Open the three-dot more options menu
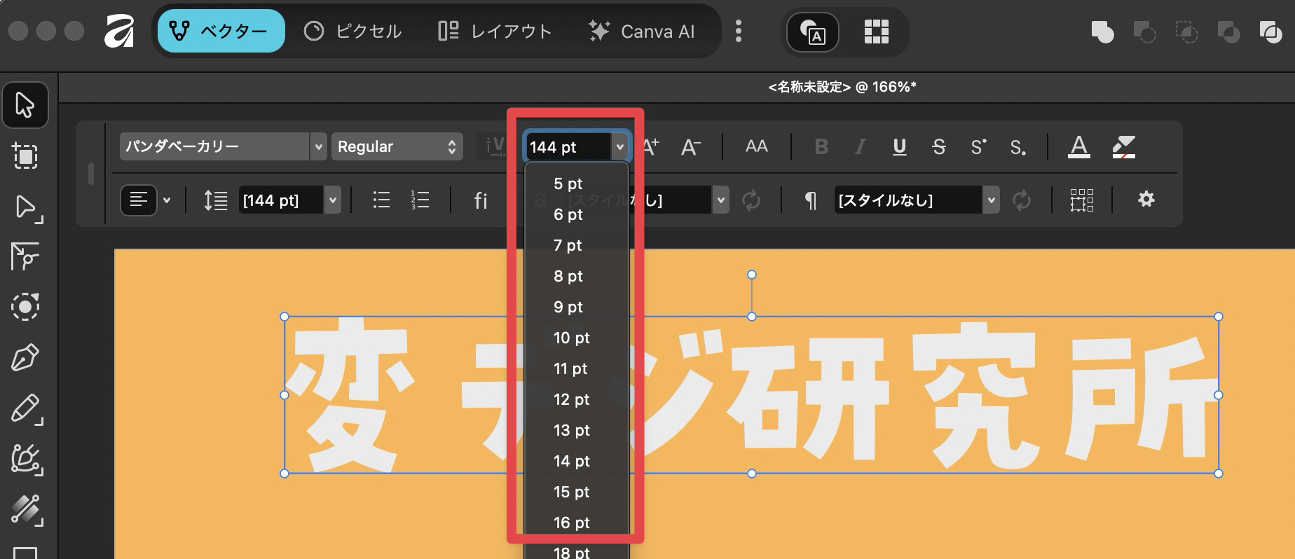The image size is (1295, 559). point(738,31)
